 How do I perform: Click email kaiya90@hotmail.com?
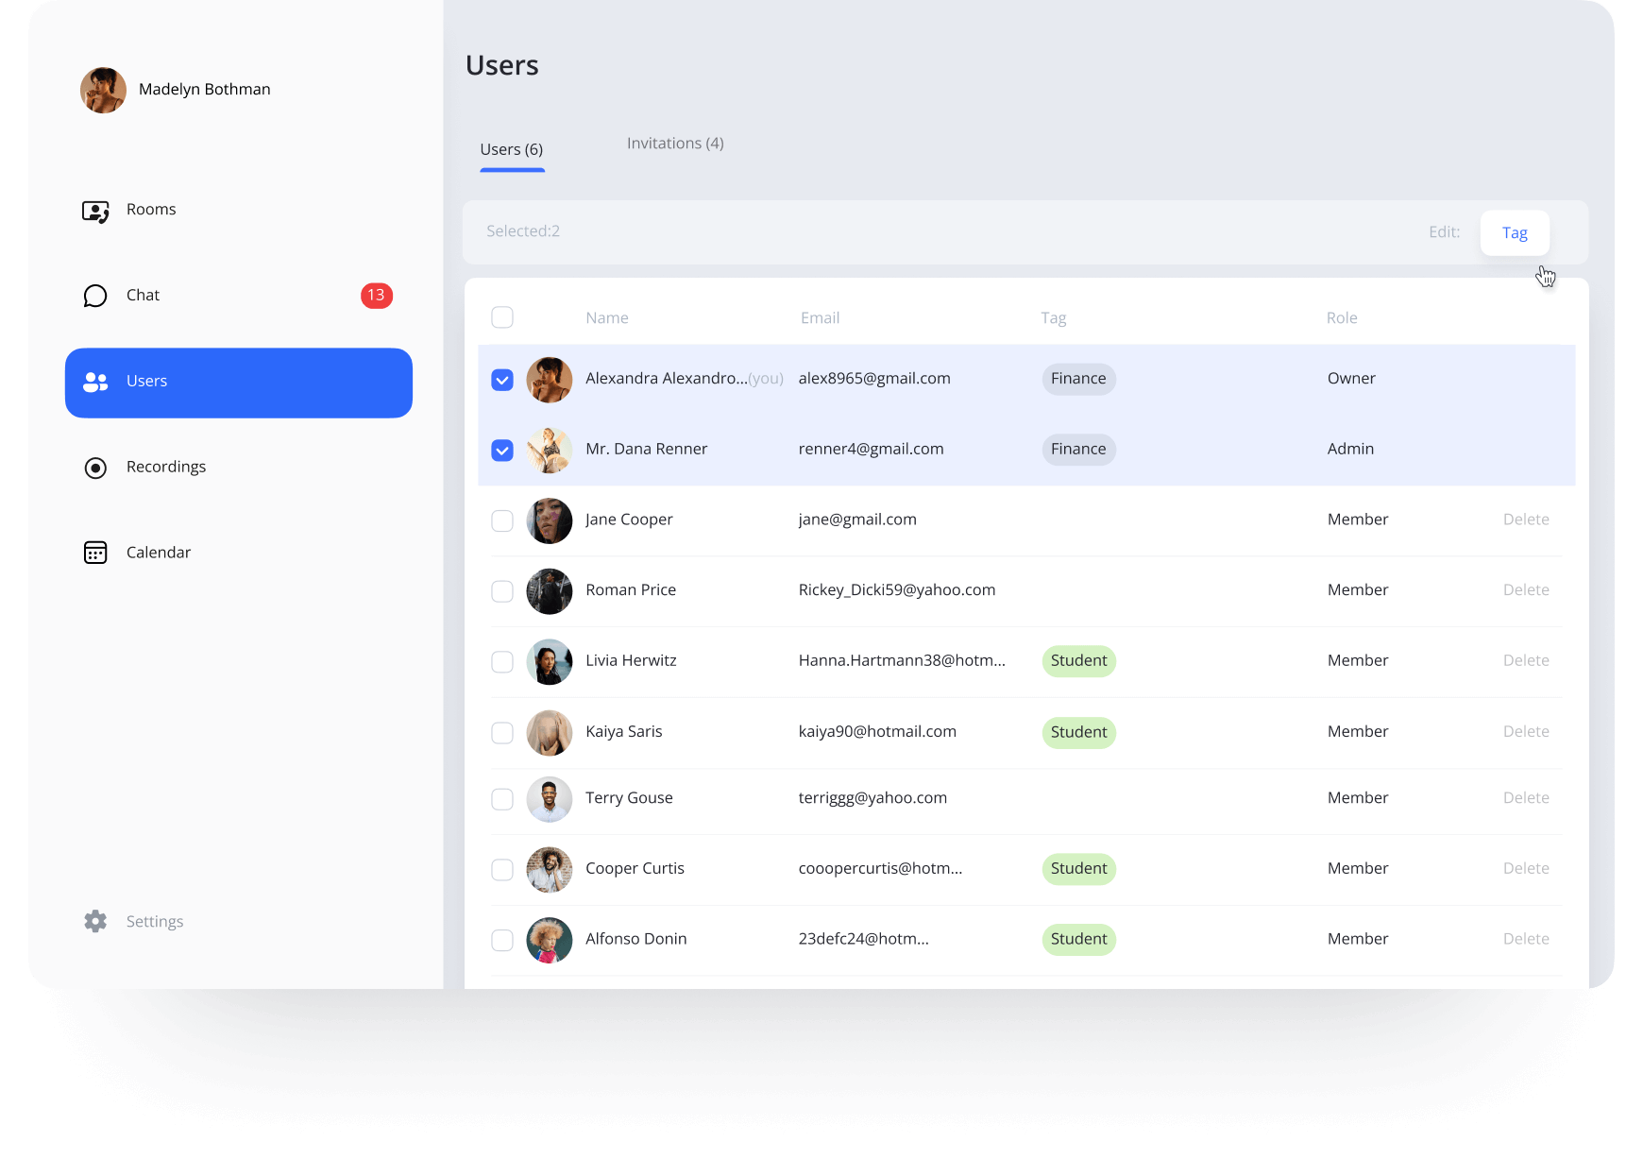point(877,732)
